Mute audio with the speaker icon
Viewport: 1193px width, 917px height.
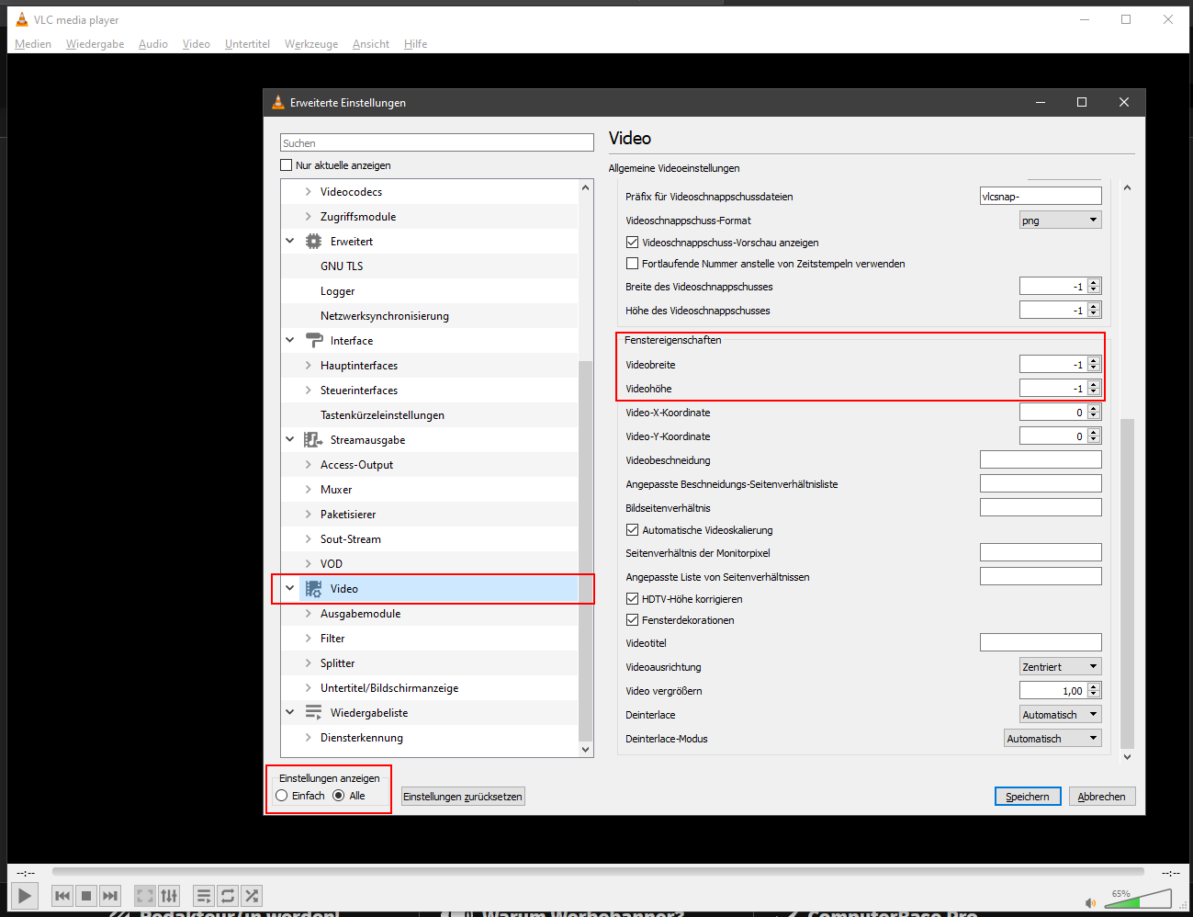tap(1090, 902)
